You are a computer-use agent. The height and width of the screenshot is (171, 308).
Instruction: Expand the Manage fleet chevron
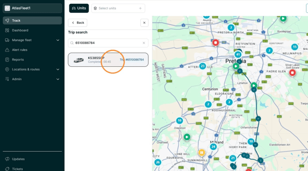[x=58, y=40]
